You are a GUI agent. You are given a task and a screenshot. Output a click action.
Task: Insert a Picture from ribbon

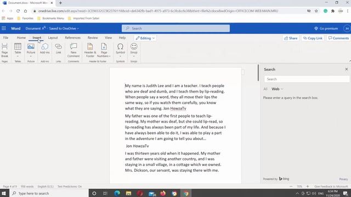click(x=31, y=50)
